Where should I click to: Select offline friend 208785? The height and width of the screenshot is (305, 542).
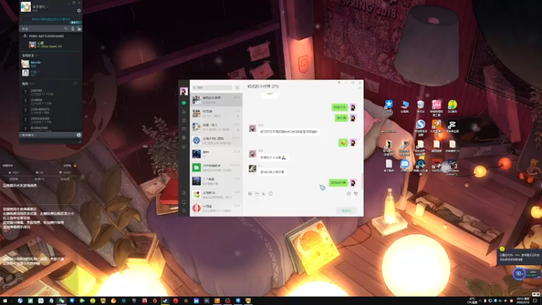click(x=51, y=92)
